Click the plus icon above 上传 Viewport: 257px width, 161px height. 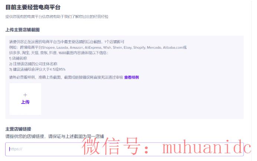tap(25, 95)
